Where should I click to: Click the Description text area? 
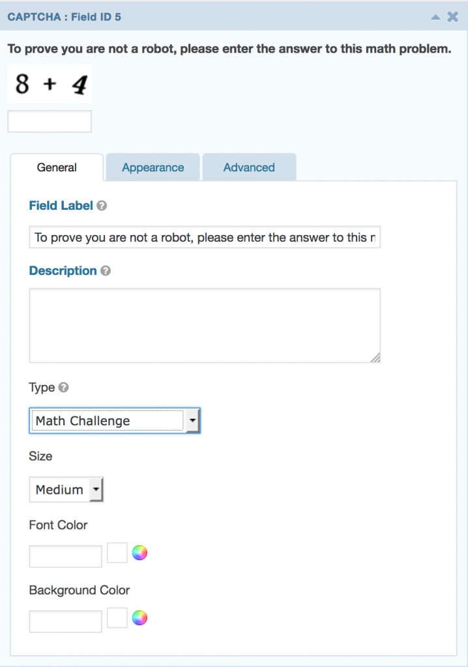click(204, 324)
